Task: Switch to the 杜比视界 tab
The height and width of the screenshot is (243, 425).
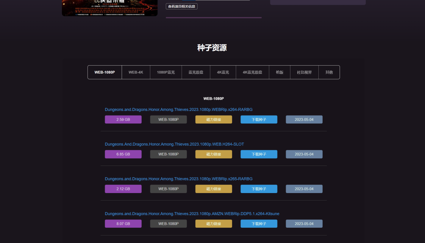Action: pos(304,72)
